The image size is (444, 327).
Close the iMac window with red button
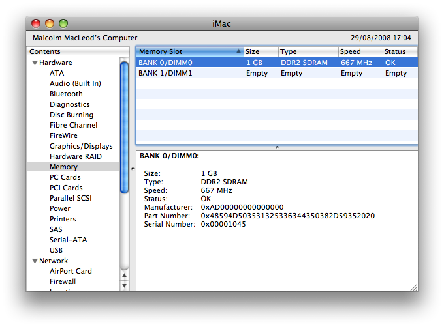pos(36,23)
